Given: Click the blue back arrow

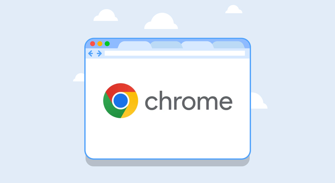Looking at the screenshot, I should tap(91, 54).
